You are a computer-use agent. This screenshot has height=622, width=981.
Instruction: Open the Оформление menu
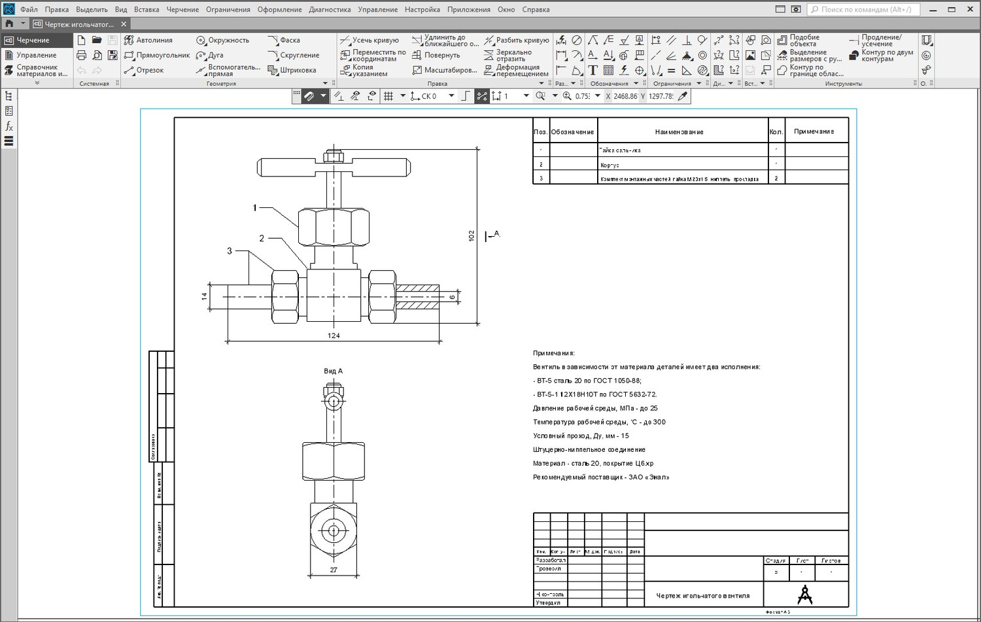(x=279, y=10)
